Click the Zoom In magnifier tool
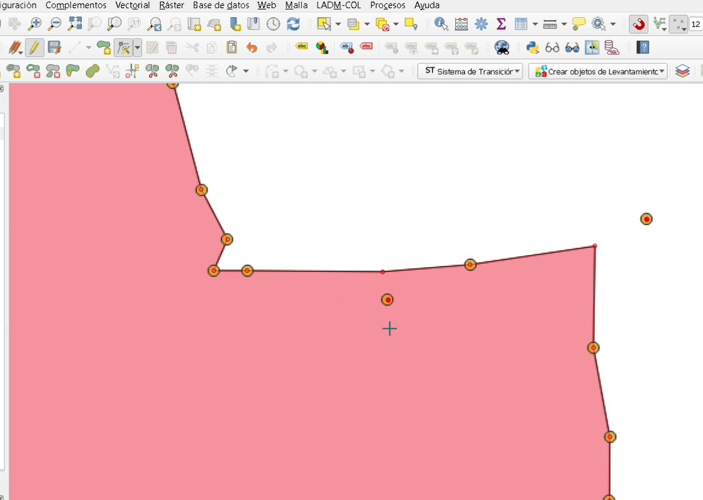 click(35, 24)
